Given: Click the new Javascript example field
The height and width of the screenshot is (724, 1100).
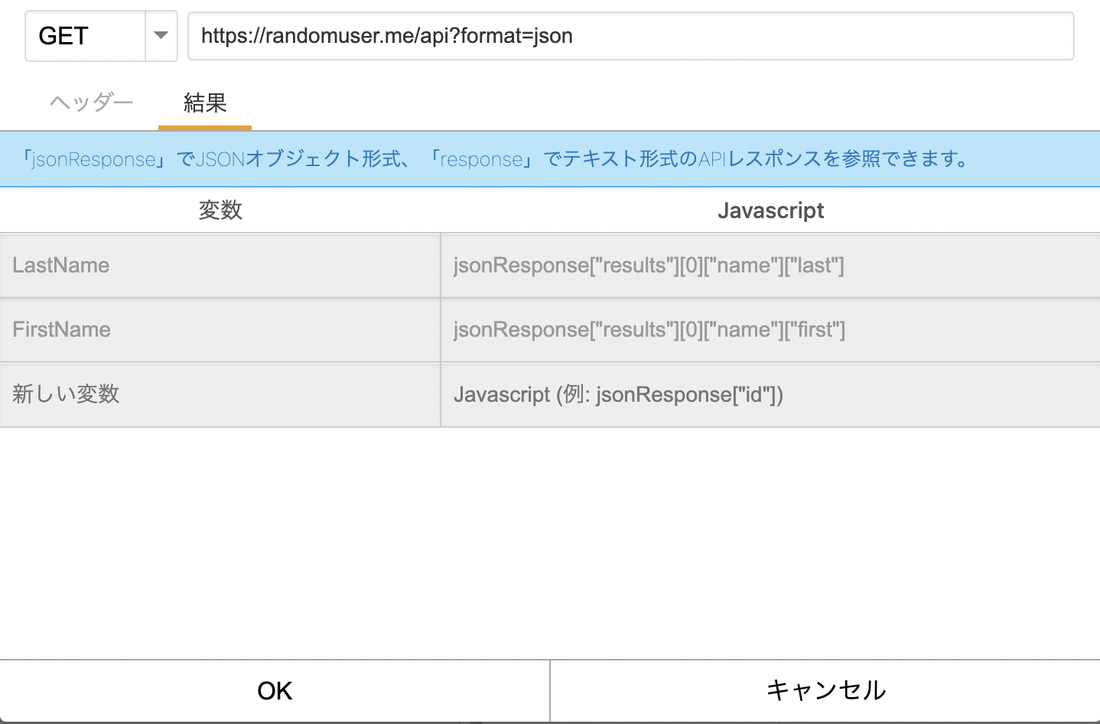Looking at the screenshot, I should click(x=771, y=394).
